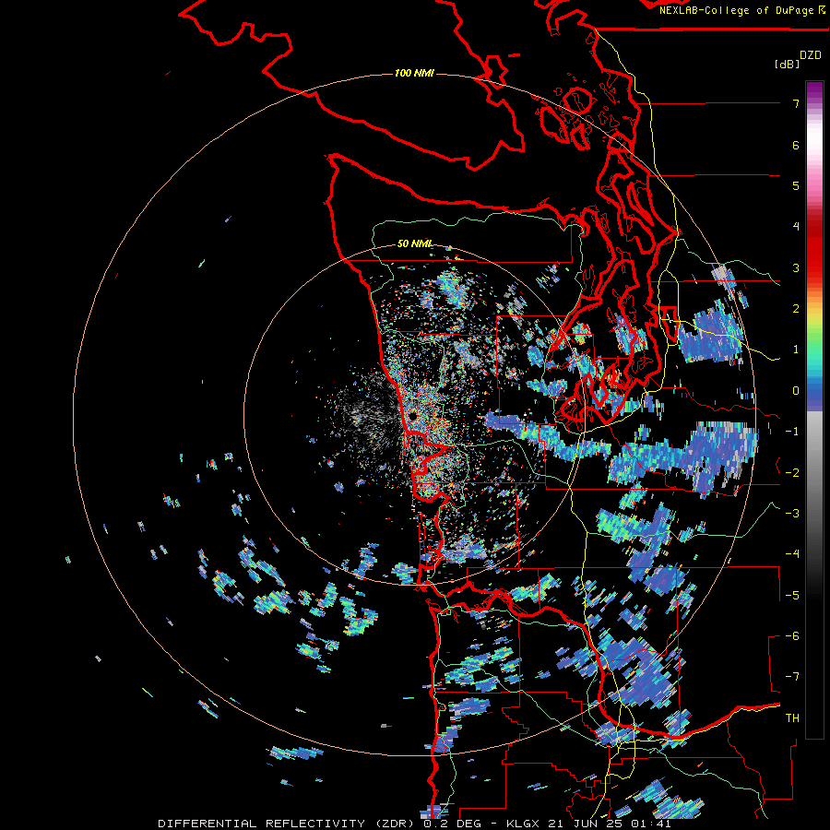Click the -6 value on the color scale
Image resolution: width=830 pixels, height=830 pixels.
[792, 636]
